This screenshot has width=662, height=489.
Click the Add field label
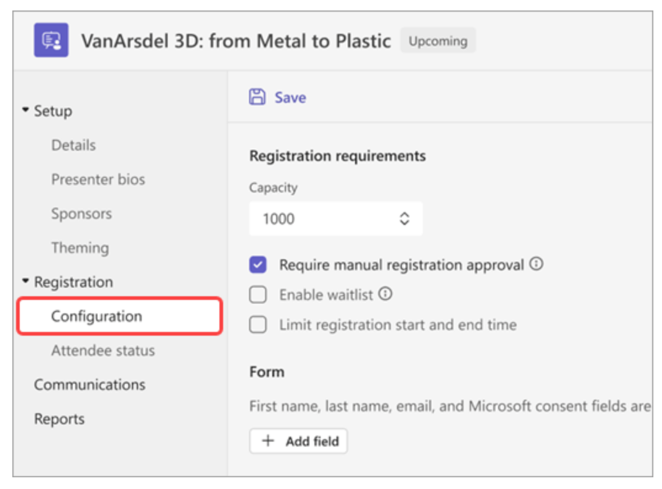coord(312,442)
